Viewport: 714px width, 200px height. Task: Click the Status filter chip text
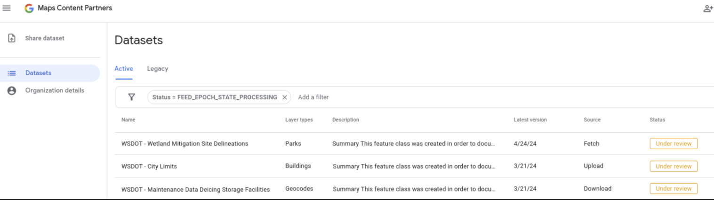tap(215, 97)
